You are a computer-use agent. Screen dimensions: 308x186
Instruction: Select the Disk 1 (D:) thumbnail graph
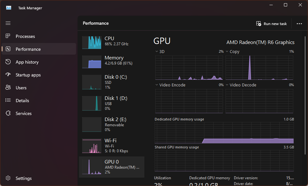pos(92,103)
